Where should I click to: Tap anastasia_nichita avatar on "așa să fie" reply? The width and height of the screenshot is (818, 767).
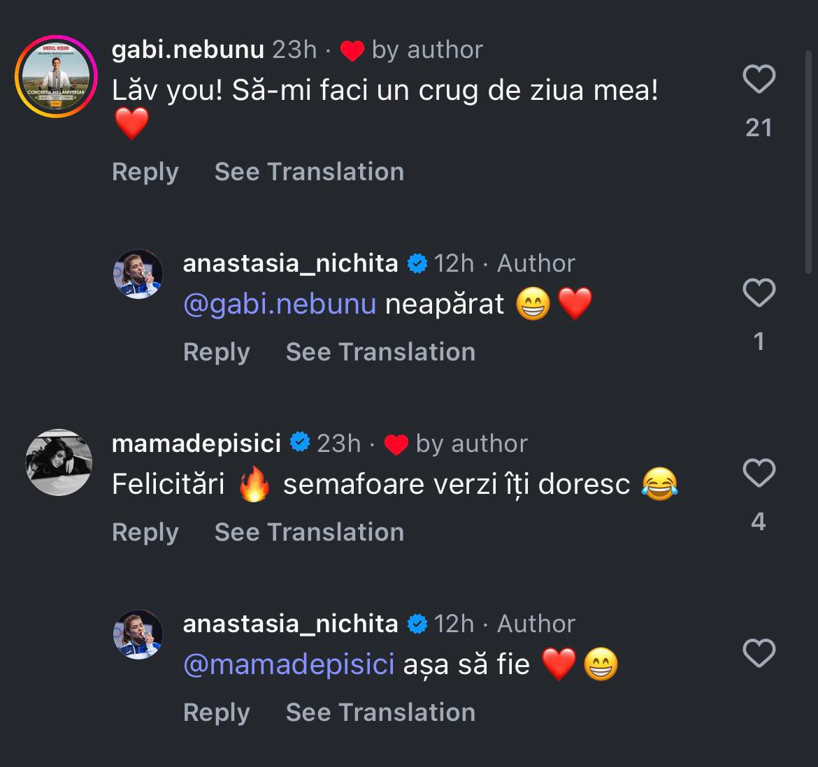[138, 634]
